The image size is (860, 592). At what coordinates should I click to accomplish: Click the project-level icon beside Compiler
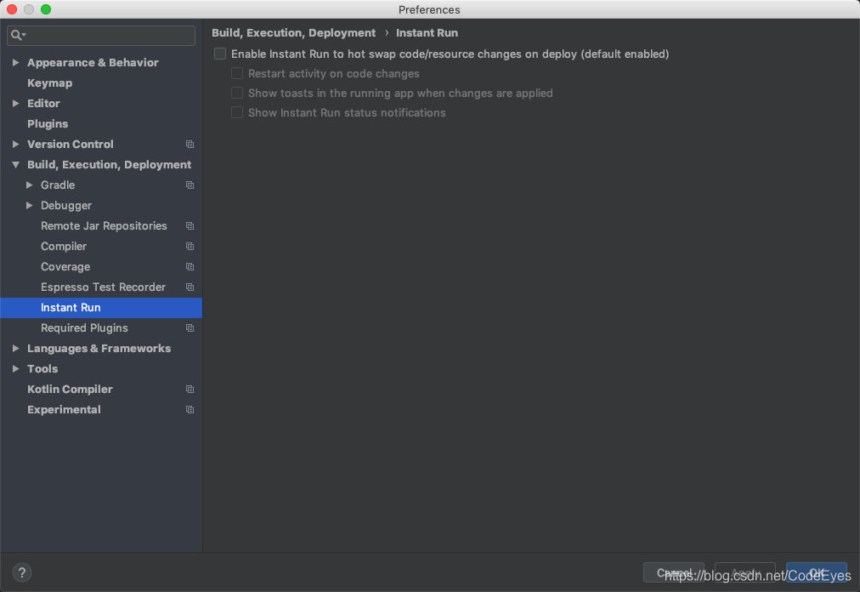click(190, 247)
